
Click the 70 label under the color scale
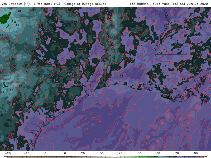(x=177, y=153)
